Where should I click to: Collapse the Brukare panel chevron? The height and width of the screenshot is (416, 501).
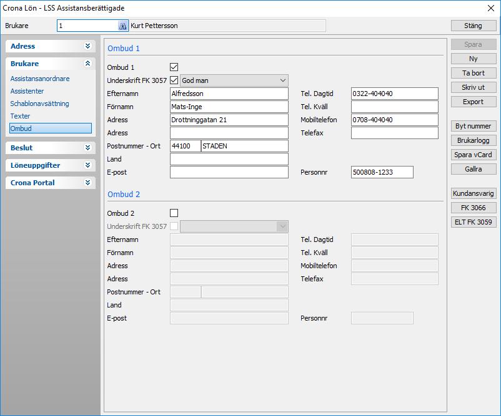88,64
